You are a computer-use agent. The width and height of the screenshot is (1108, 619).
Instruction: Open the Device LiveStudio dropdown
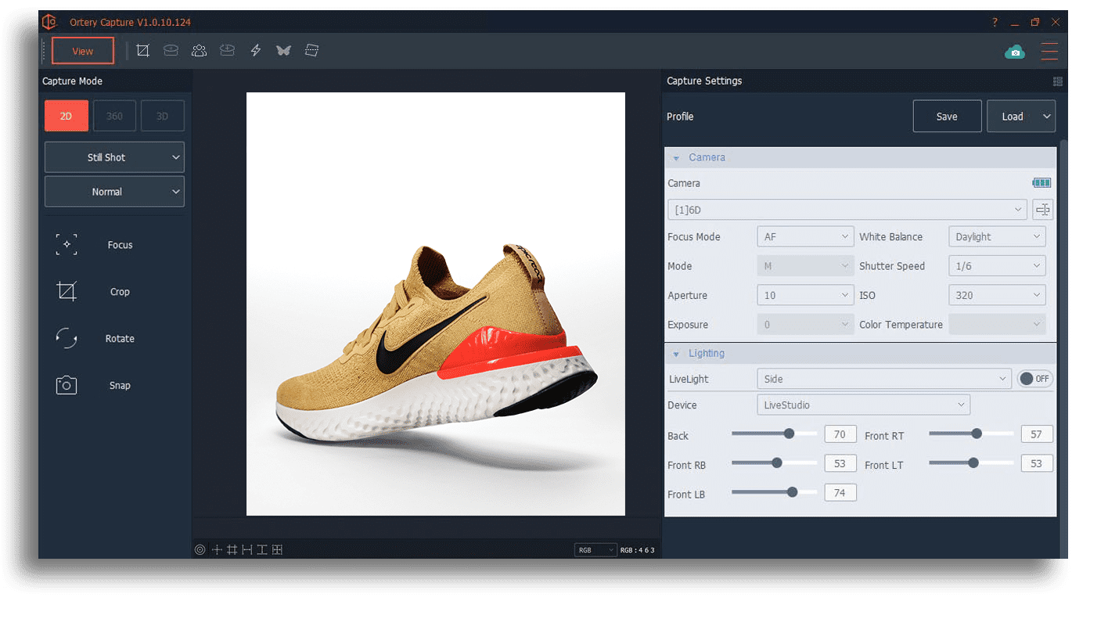click(863, 405)
